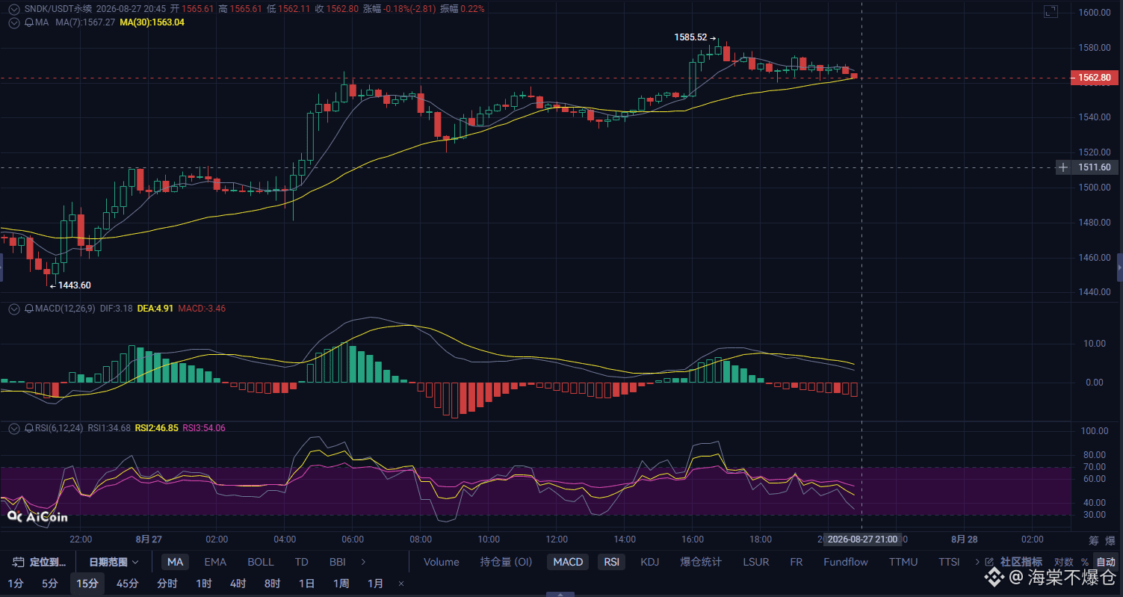Screen dimensions: 1123x597
Task: Select the 15-minute timeframe
Action: [x=87, y=584]
